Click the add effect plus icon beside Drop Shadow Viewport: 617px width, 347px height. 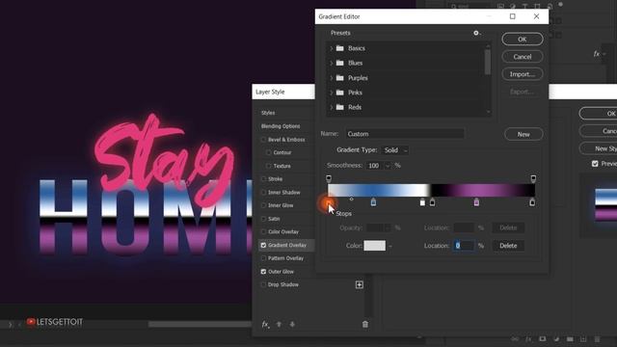pyautogui.click(x=360, y=284)
